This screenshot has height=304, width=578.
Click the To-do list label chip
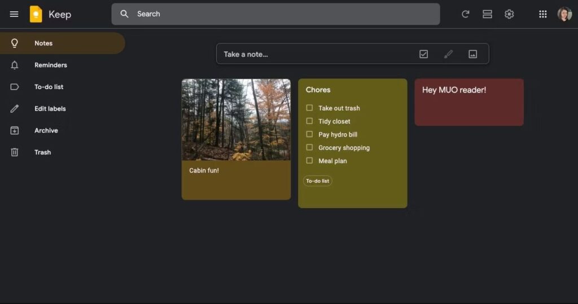pyautogui.click(x=317, y=181)
